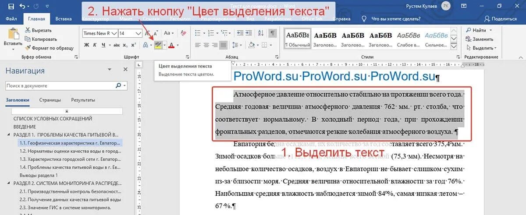The height and width of the screenshot is (215, 526).
Task: Click the Paste clipboard icon
Action: click(13, 35)
